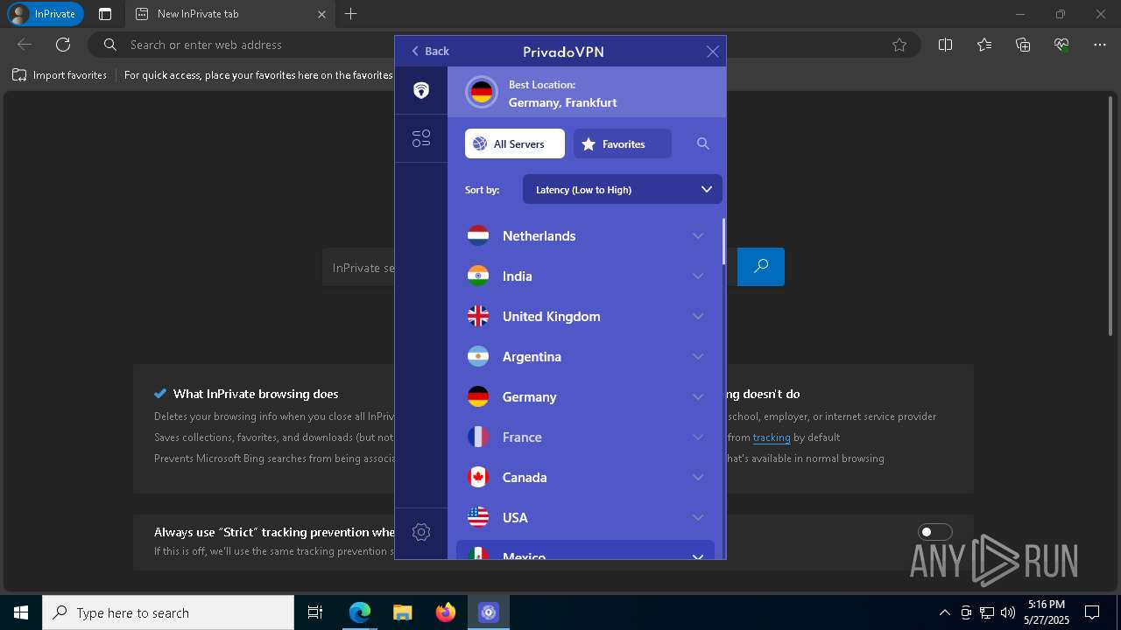Click the blue InPrivate search button
The width and height of the screenshot is (1121, 630).
point(761,267)
